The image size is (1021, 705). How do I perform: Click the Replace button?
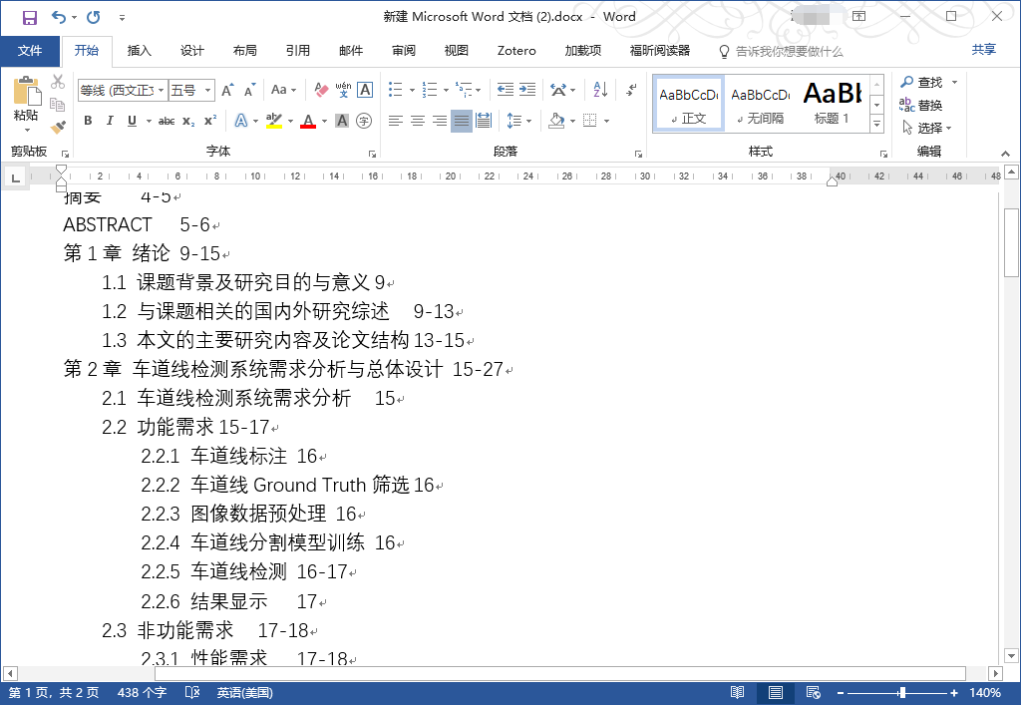pos(920,105)
